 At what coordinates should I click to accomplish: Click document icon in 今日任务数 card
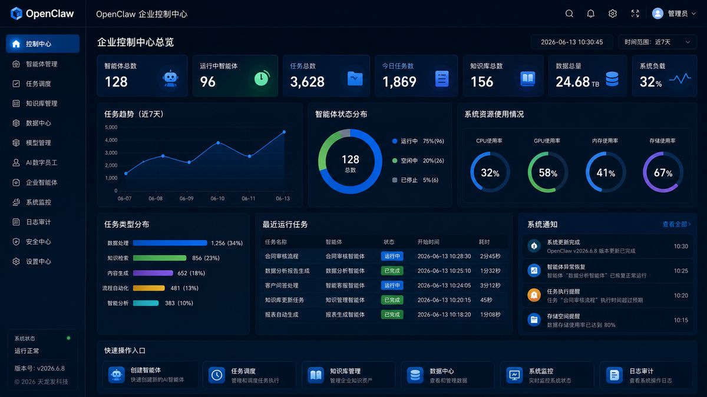[442, 78]
